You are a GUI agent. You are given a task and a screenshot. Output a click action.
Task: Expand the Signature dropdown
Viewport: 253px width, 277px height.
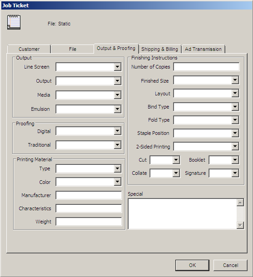tap(235, 173)
